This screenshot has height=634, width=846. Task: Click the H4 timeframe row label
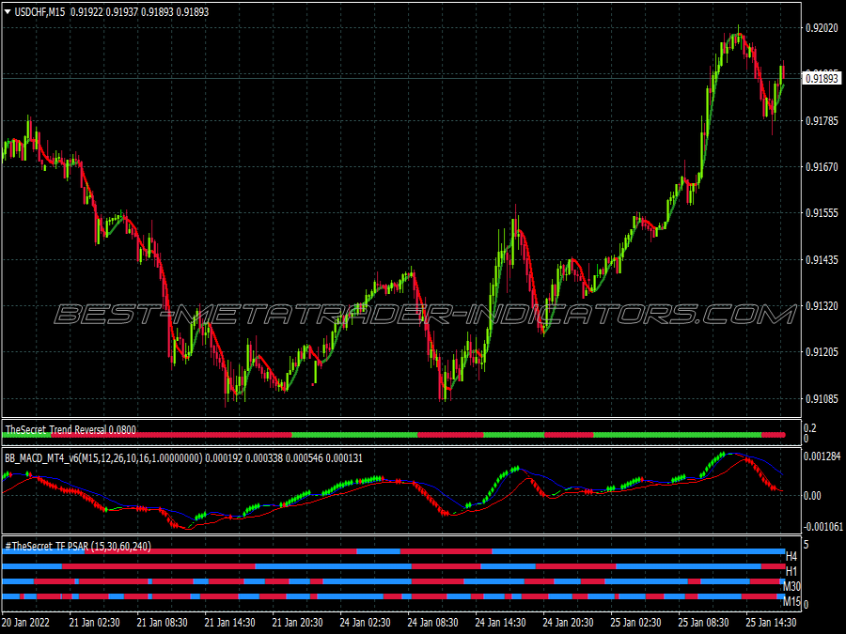click(791, 556)
